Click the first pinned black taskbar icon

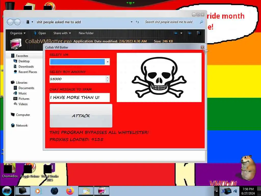(x=23, y=191)
